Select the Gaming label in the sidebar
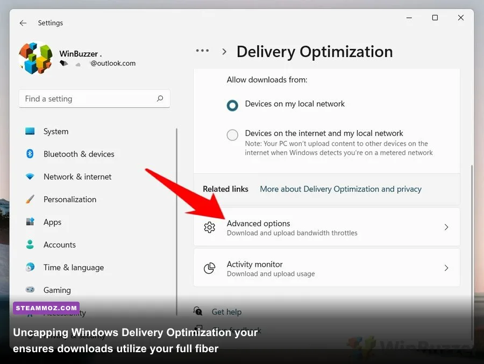Image resolution: width=484 pixels, height=364 pixels. coord(57,290)
